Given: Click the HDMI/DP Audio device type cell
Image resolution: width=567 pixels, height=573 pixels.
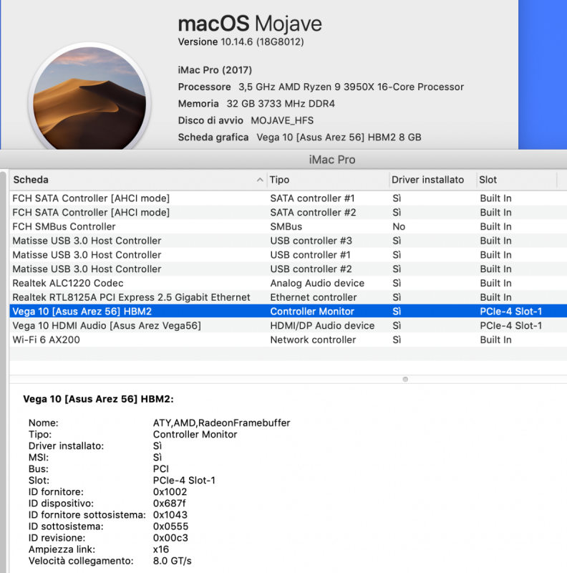Looking at the screenshot, I should pos(322,326).
